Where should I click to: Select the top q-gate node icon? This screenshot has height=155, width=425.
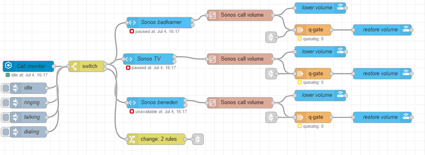pyautogui.click(x=300, y=30)
